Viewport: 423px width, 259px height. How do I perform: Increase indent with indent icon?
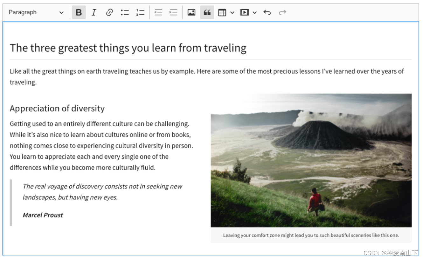[173, 12]
